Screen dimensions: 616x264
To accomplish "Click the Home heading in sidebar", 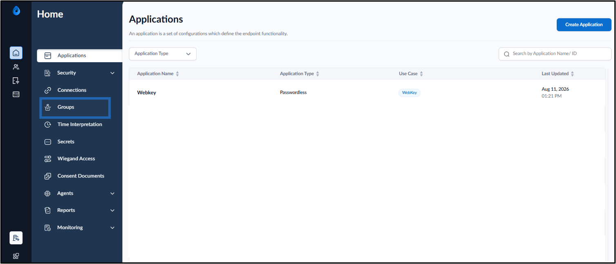I will (x=50, y=14).
